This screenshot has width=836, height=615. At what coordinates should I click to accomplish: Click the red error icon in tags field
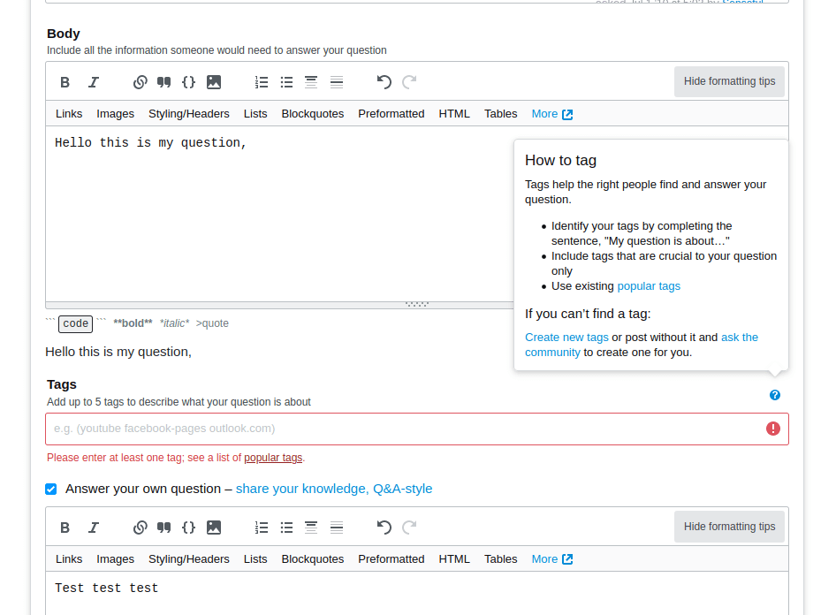(773, 429)
